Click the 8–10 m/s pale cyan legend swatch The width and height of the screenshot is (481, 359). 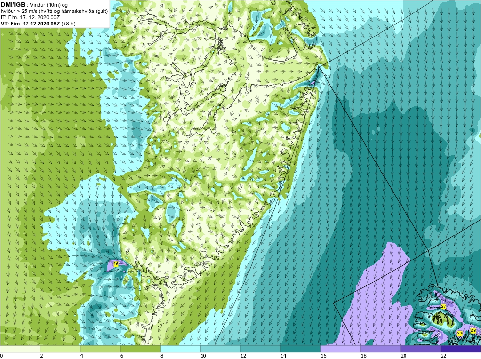click(x=180, y=348)
